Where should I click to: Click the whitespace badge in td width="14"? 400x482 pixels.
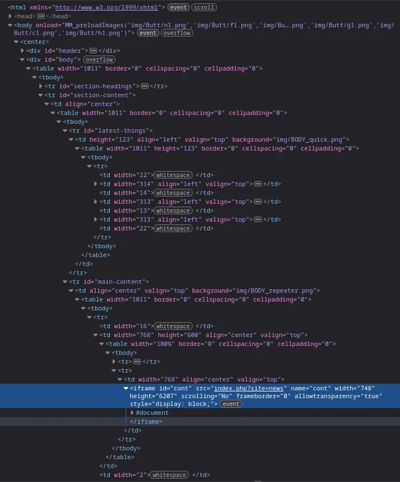173,193
